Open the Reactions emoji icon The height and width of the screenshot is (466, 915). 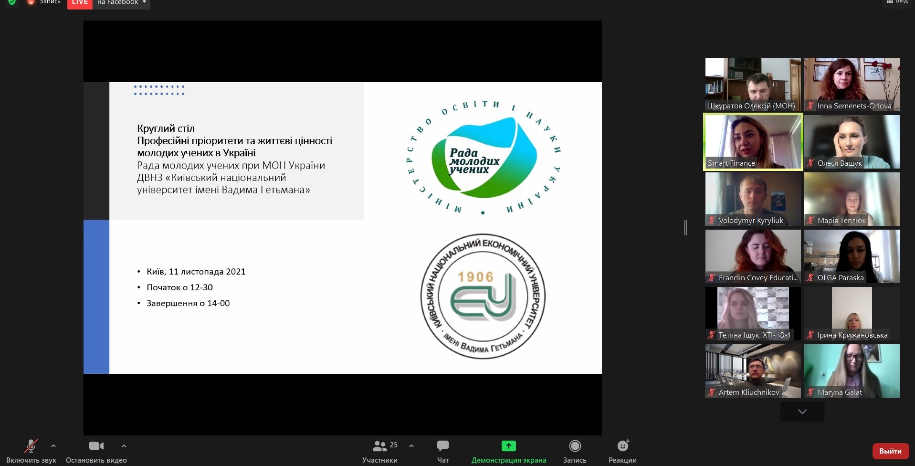pyautogui.click(x=622, y=446)
